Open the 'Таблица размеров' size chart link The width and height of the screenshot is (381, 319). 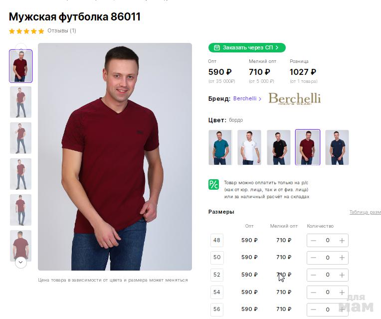[x=365, y=212]
